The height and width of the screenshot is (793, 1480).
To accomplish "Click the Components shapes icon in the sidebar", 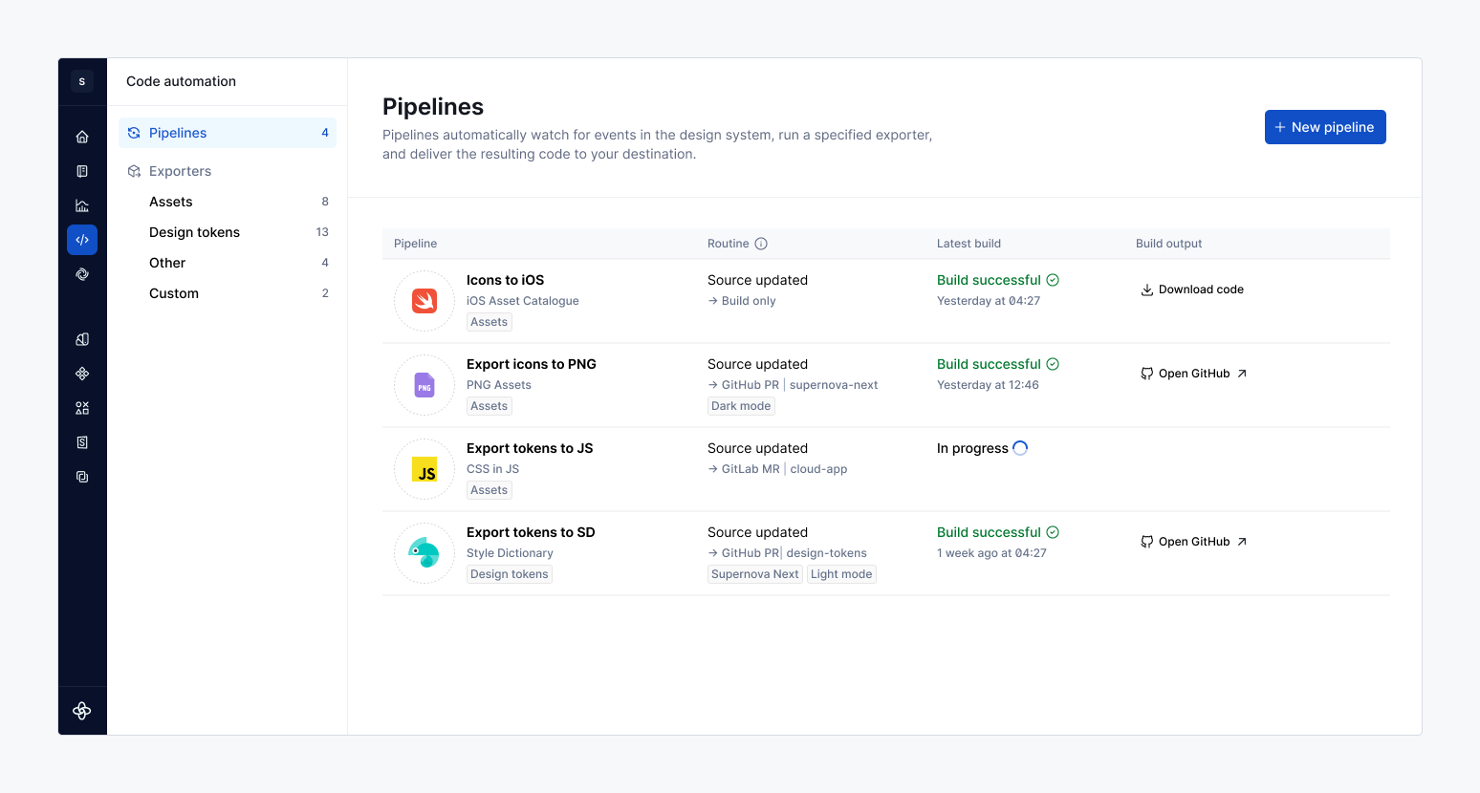I will click(82, 408).
